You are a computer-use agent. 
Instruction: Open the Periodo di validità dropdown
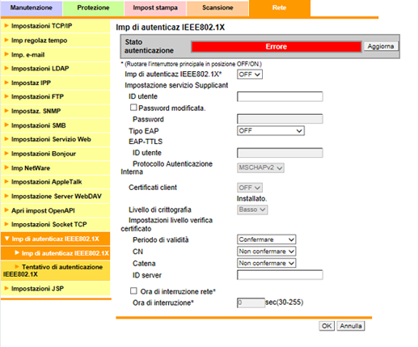tap(266, 239)
